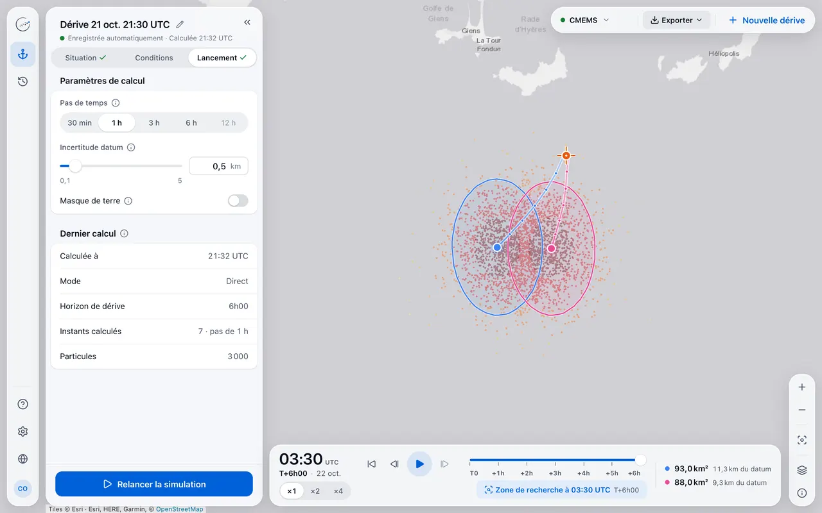The image size is (822, 513).
Task: Show info about Pas de temps
Action: coord(116,103)
